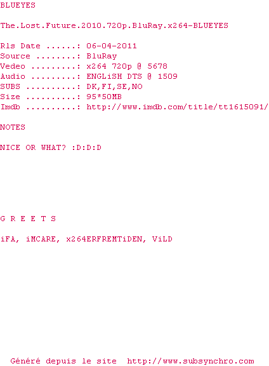The width and height of the screenshot is (269, 366).
Task: Click the Size value 95*50MB
Action: coord(104,97)
